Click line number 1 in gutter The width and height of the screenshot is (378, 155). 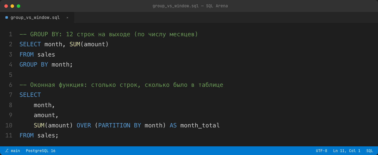click(x=11, y=34)
